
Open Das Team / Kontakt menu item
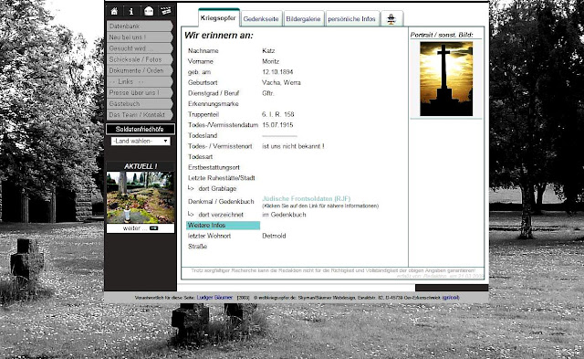(140, 115)
